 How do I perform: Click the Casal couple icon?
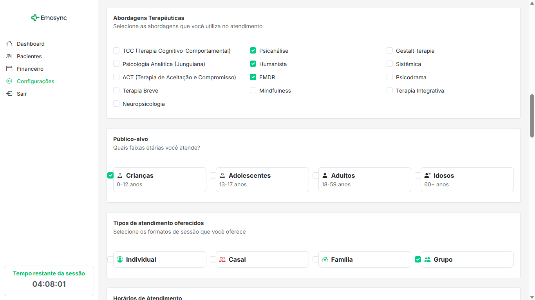coord(222,259)
